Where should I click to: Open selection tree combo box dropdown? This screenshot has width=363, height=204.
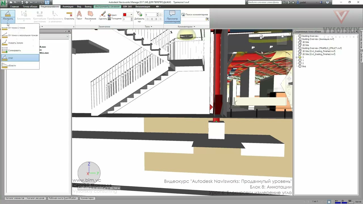[67, 36]
